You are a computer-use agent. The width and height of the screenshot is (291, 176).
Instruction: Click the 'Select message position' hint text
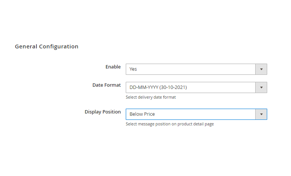(x=170, y=124)
